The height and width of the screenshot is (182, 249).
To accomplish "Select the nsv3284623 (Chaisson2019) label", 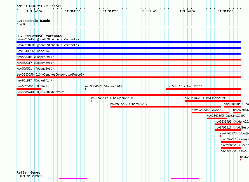I will click(205, 98).
